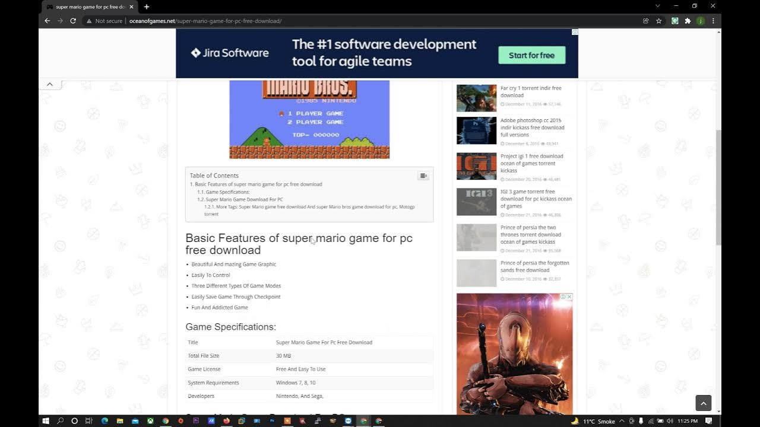Open Project igi 1 free download post
Image resolution: width=760 pixels, height=427 pixels.
pyautogui.click(x=531, y=163)
